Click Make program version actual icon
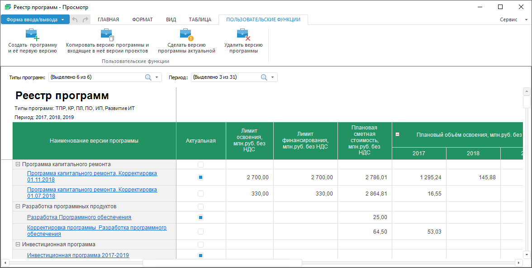Screen dimensions: 532x268 point(186,34)
